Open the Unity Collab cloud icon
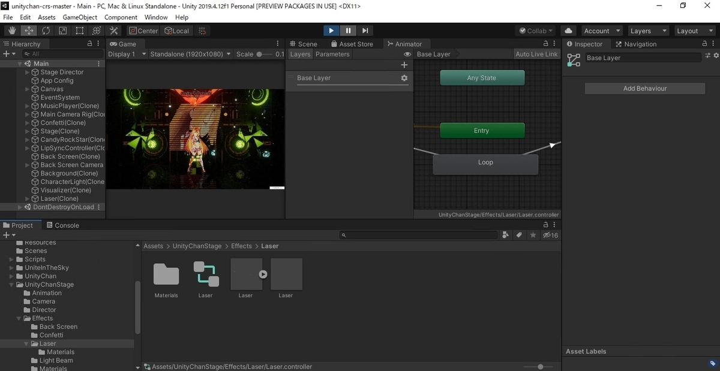 568,31
